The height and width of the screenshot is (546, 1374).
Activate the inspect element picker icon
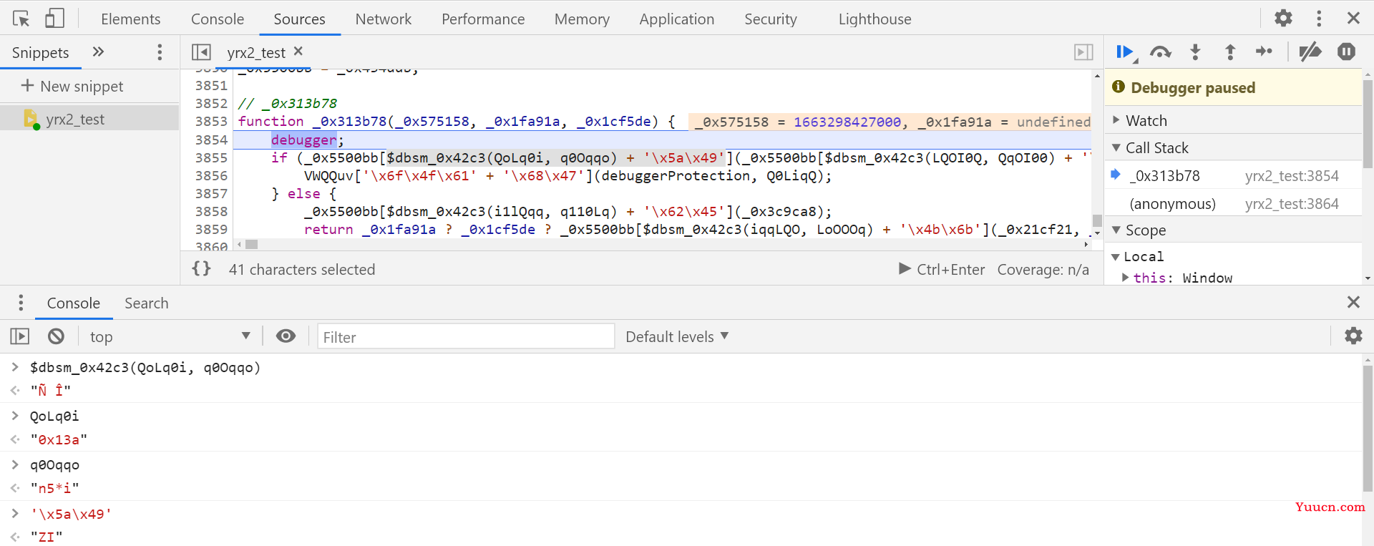click(21, 19)
